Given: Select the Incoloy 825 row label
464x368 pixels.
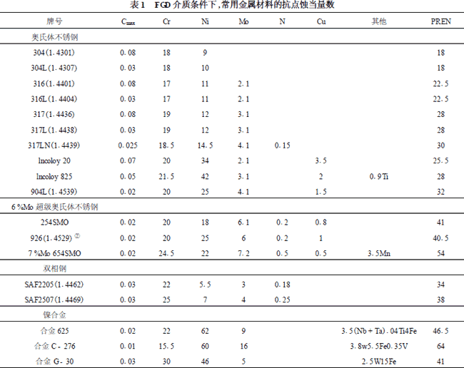Looking at the screenshot, I should coord(54,176).
